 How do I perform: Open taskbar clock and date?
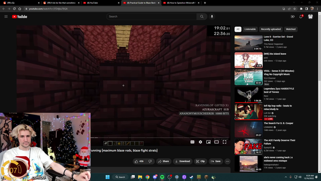click(x=309, y=177)
